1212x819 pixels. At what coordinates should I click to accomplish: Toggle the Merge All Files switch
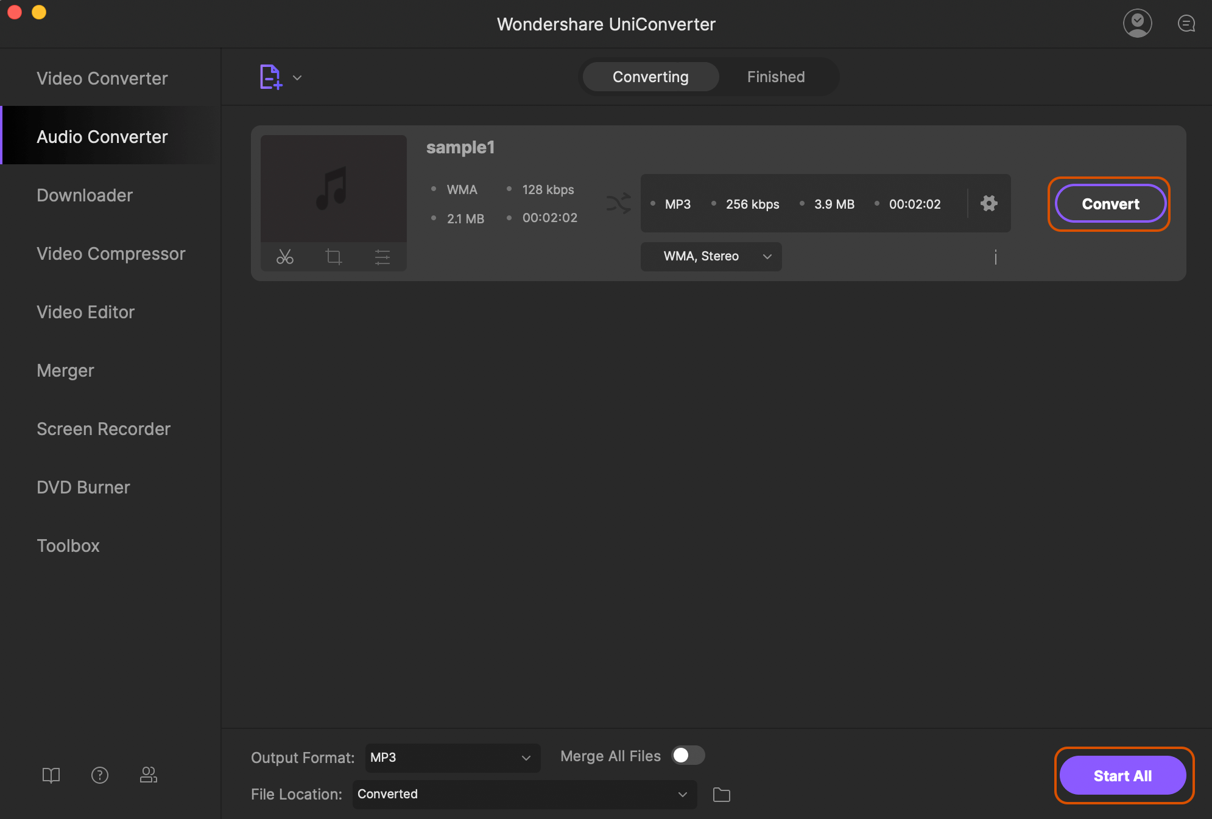coord(688,755)
